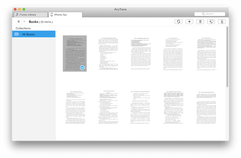The image size is (241, 158).
Task: Transfer books to device icon
Action: click(x=222, y=21)
